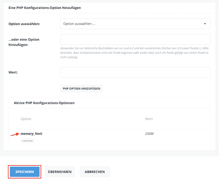The width and height of the screenshot is (219, 179).
Task: Click the 'Eine PHP Konfigurations-Option hinzufügen' heading
Action: click(45, 8)
